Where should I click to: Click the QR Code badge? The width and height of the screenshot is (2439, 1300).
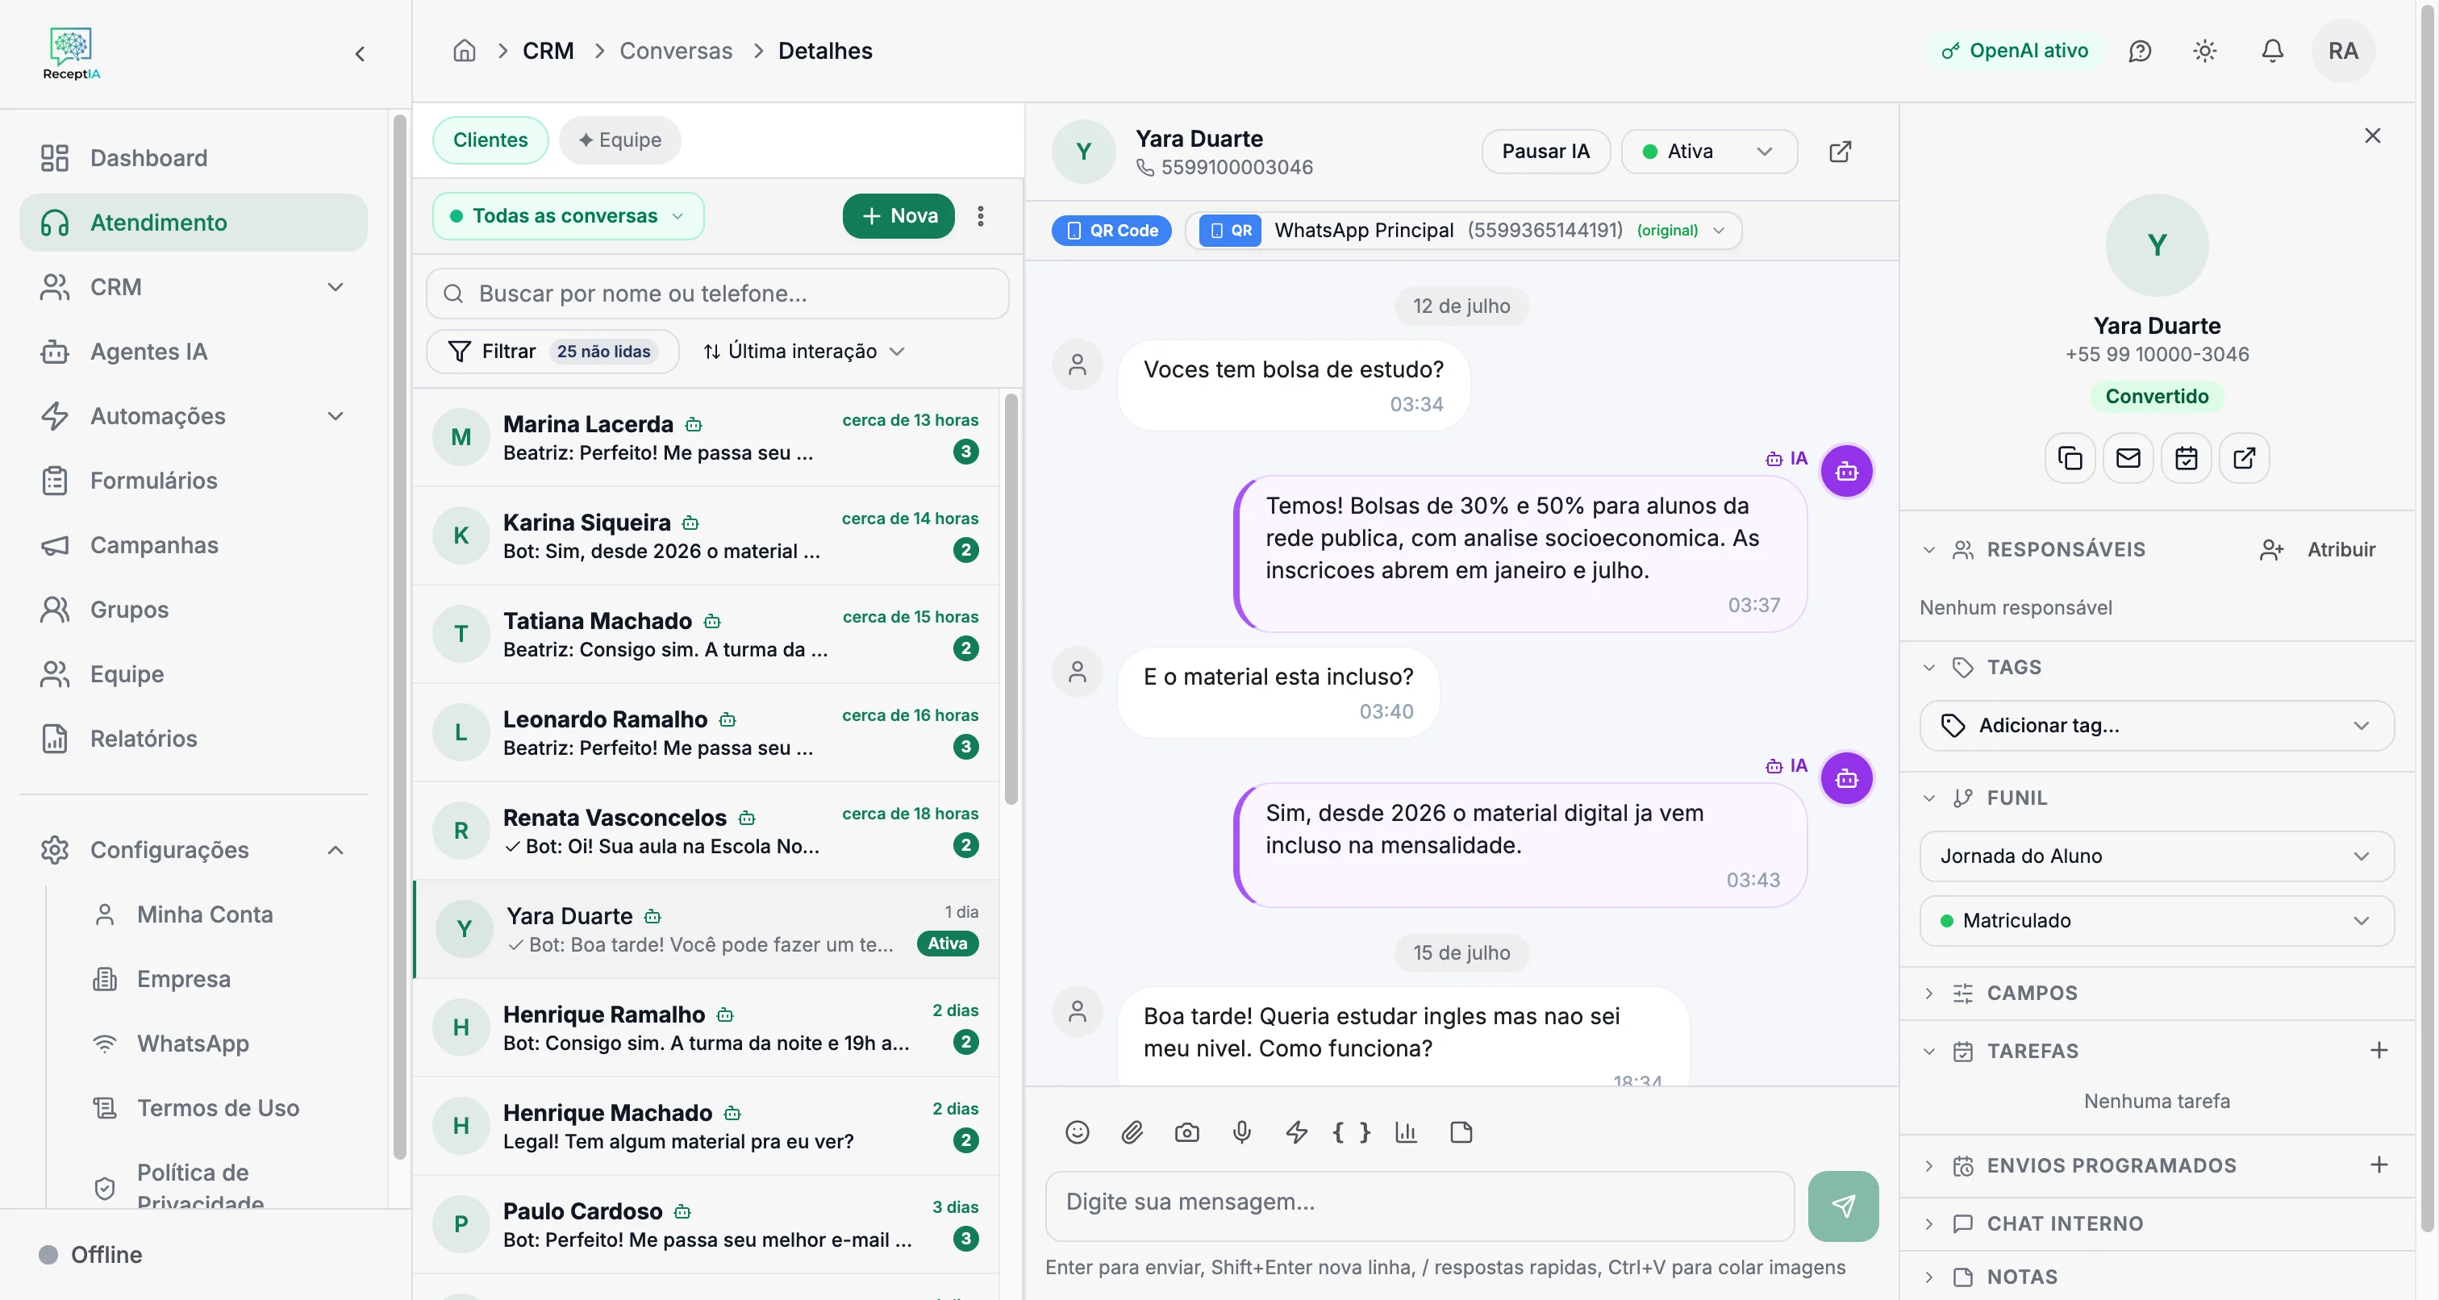tap(1111, 230)
